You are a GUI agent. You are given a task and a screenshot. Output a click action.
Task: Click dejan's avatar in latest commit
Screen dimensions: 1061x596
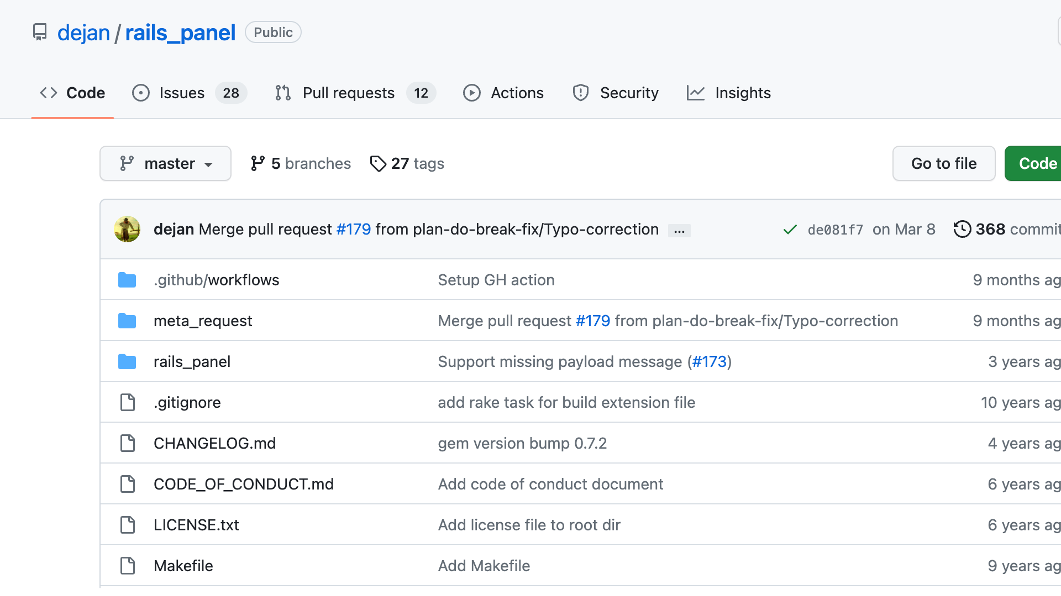[127, 229]
